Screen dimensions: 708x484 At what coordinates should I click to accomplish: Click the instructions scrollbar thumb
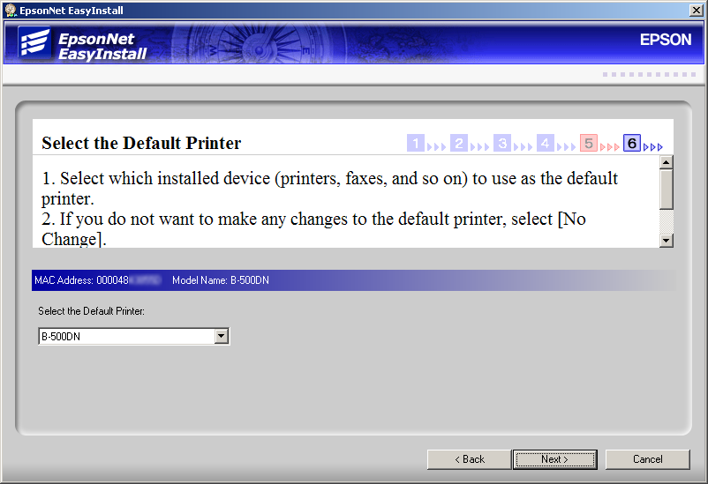coord(667,189)
